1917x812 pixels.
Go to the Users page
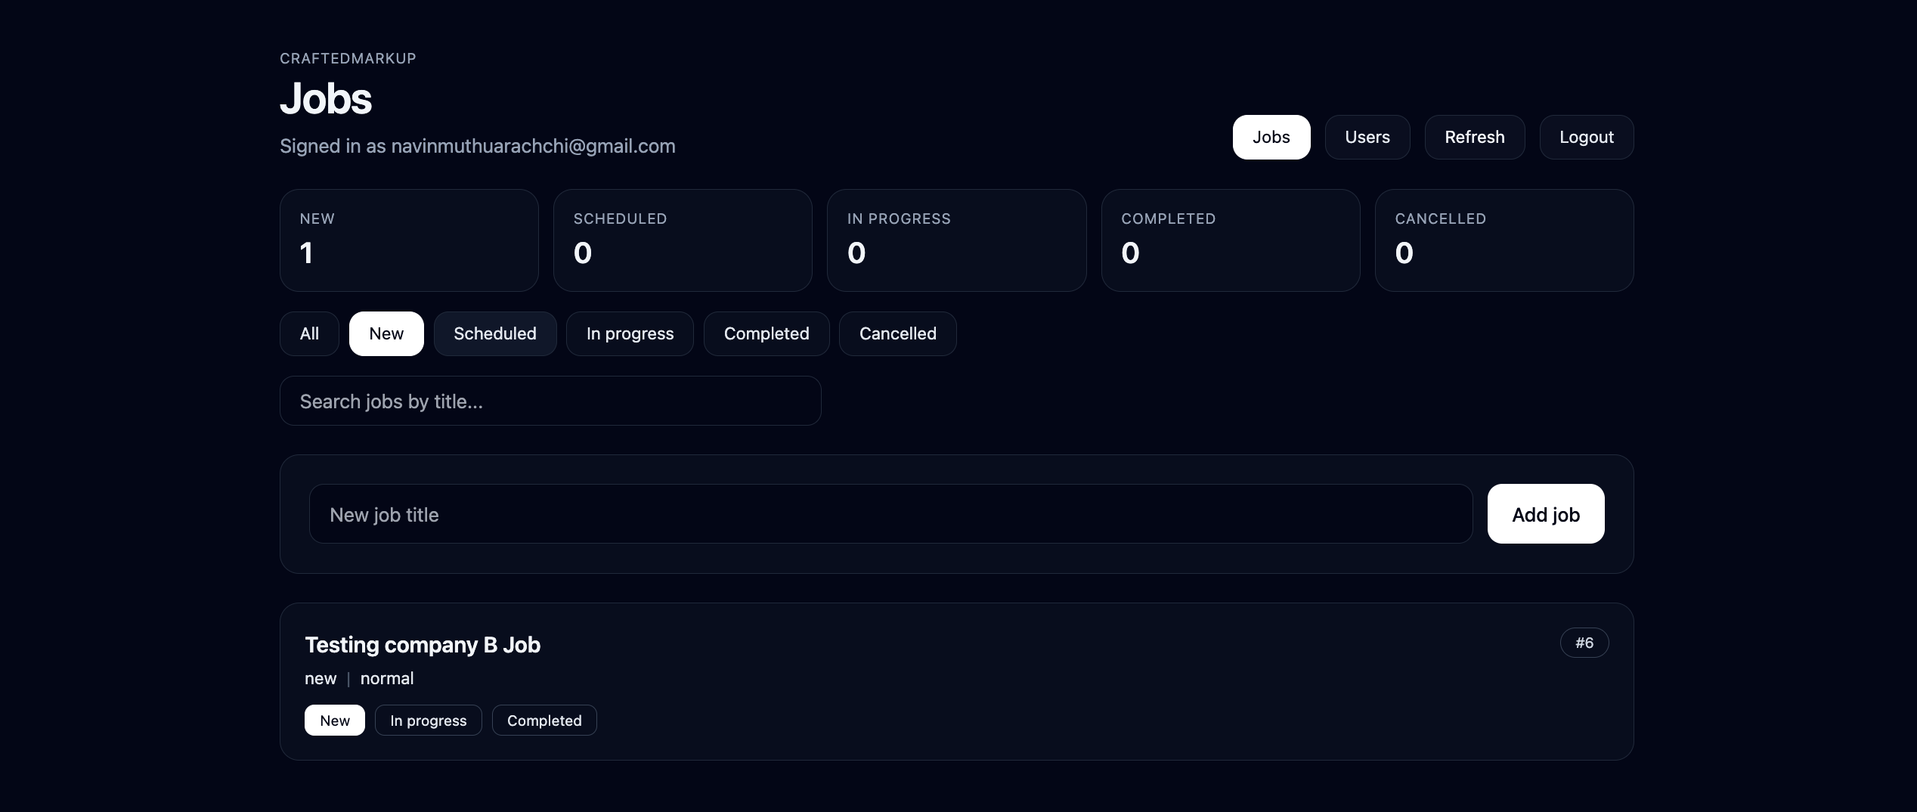pos(1367,137)
